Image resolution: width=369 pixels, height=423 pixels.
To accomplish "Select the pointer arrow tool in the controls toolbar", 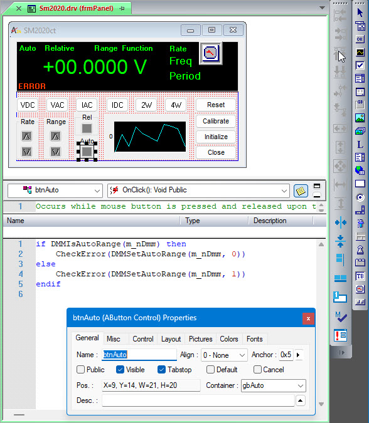I will pos(360,13).
